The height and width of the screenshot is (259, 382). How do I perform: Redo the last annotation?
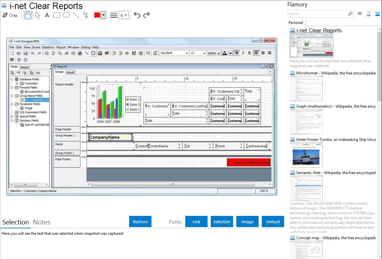coord(146,15)
